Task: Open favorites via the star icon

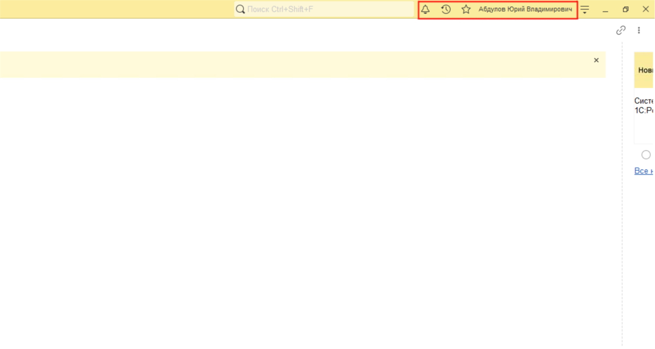Action: click(466, 9)
